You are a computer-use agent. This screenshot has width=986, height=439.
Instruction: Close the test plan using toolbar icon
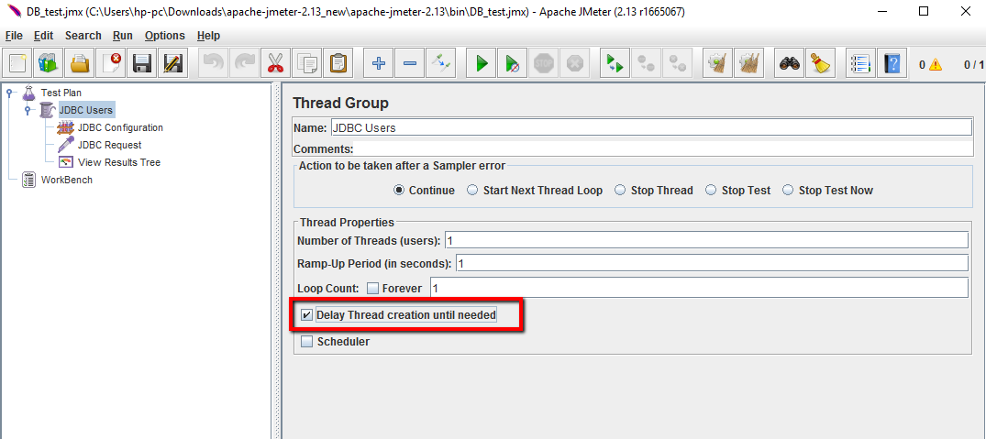(x=111, y=63)
